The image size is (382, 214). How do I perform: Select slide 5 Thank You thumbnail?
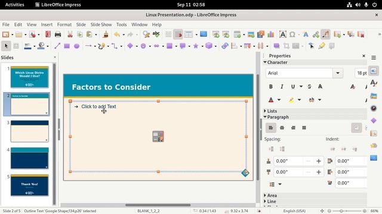click(29, 185)
